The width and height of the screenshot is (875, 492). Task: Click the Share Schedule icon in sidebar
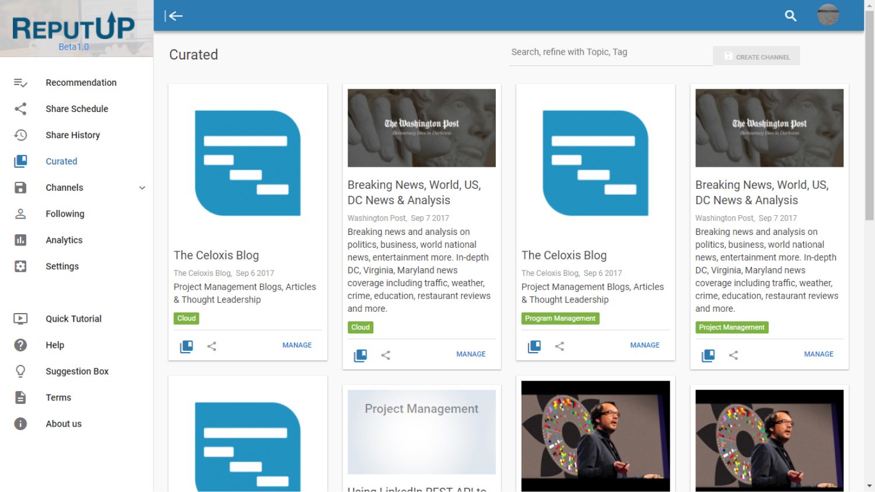pyautogui.click(x=20, y=109)
